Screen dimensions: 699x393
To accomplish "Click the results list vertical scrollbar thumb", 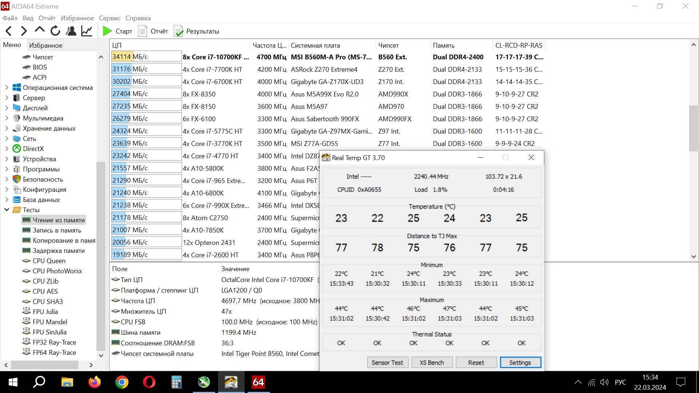I will point(693,128).
